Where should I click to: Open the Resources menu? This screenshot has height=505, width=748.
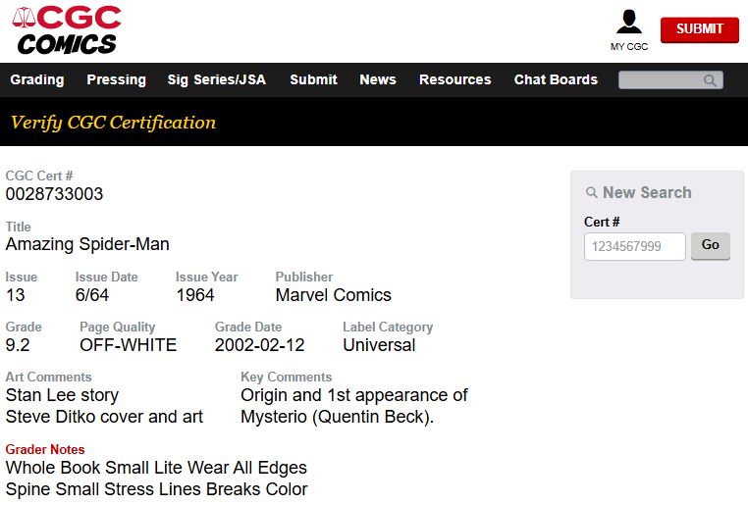tap(455, 79)
